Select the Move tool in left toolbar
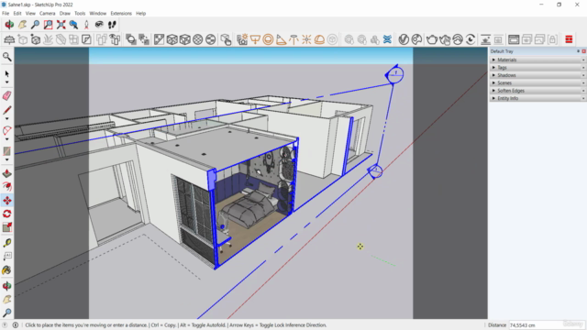 pos(6,201)
